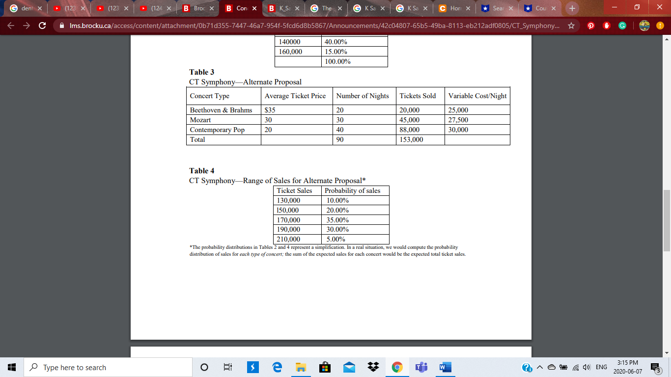Open Microsoft Teams from the taskbar
The height and width of the screenshot is (377, 671).
[x=421, y=367]
